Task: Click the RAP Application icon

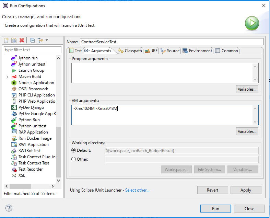Action: (x=14, y=132)
